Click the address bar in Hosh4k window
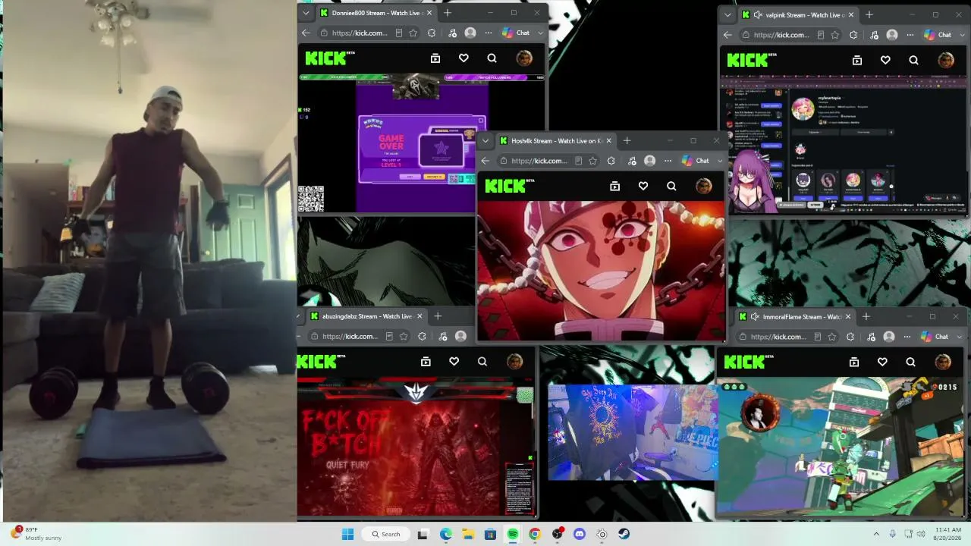Screen dimensions: 971x546 click(x=539, y=161)
